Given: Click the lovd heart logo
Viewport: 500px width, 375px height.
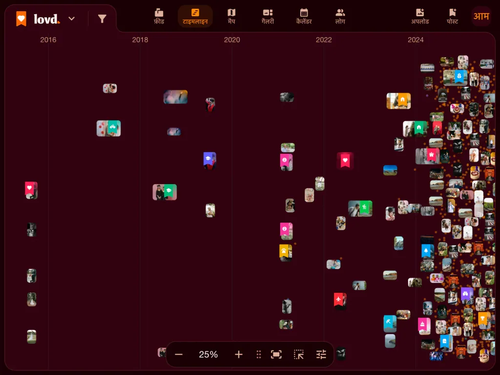Looking at the screenshot, I should (x=21, y=19).
